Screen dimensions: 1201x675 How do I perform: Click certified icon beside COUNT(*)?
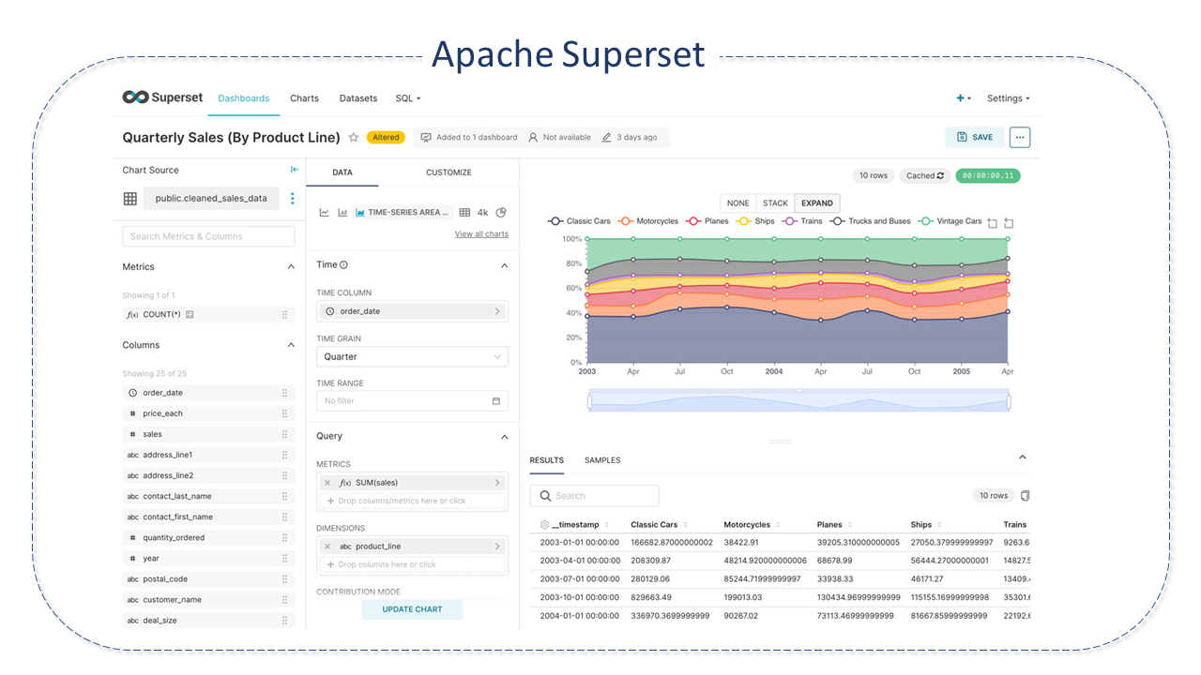pos(190,315)
